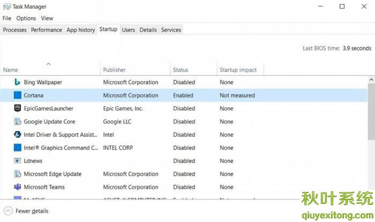Select the Google Update Core entry name
Image resolution: width=375 pixels, height=222 pixels.
[49, 121]
